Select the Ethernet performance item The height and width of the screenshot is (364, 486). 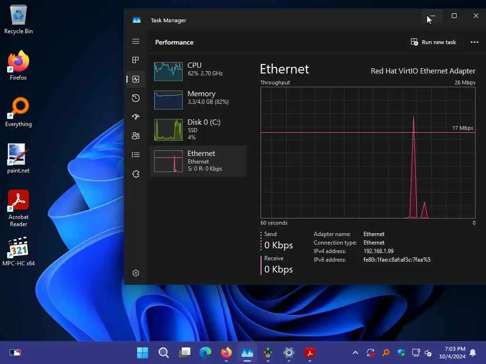point(198,161)
